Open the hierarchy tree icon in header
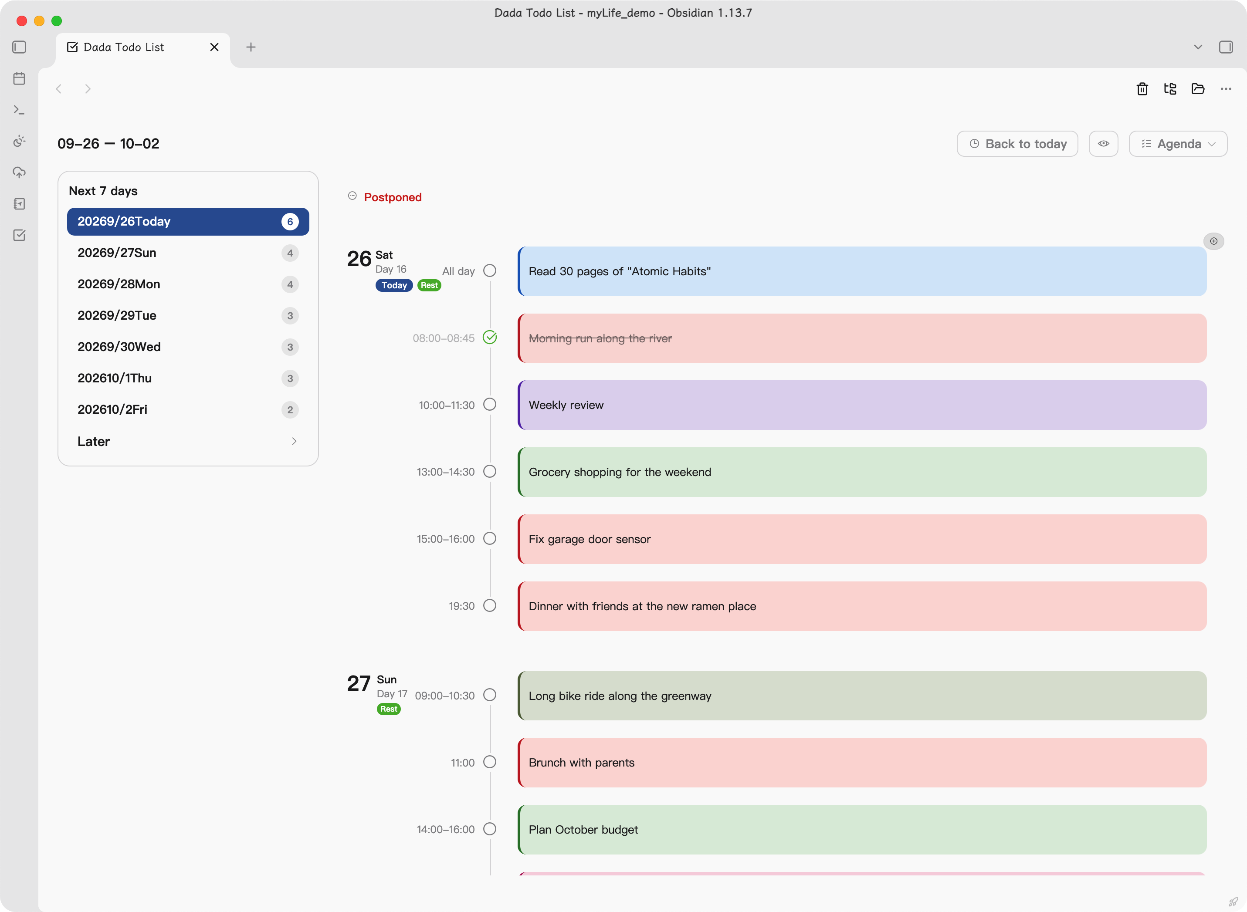1247x912 pixels. pyautogui.click(x=1170, y=89)
